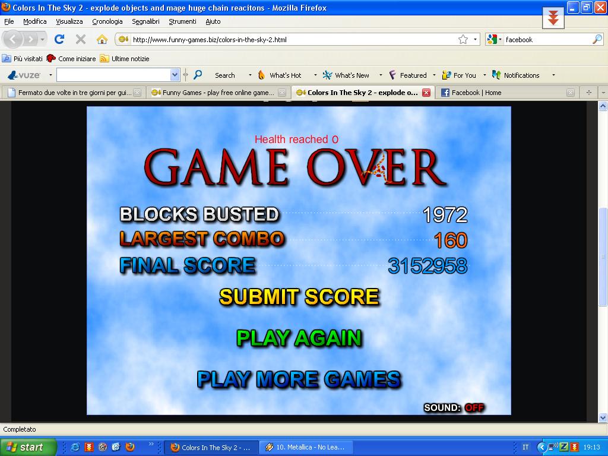This screenshot has width=608, height=456.
Task: Click the site favicon in the address bar
Action: tap(123, 39)
